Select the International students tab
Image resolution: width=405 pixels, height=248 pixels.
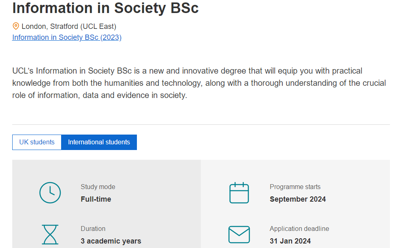[x=99, y=142]
